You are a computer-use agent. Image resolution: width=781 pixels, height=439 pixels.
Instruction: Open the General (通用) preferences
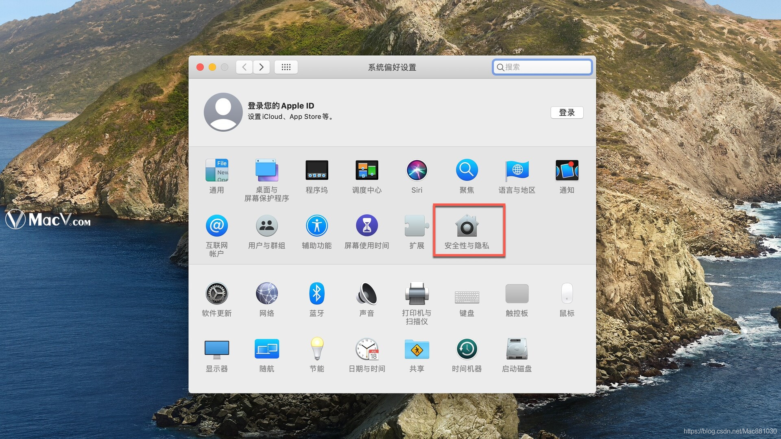click(x=216, y=170)
